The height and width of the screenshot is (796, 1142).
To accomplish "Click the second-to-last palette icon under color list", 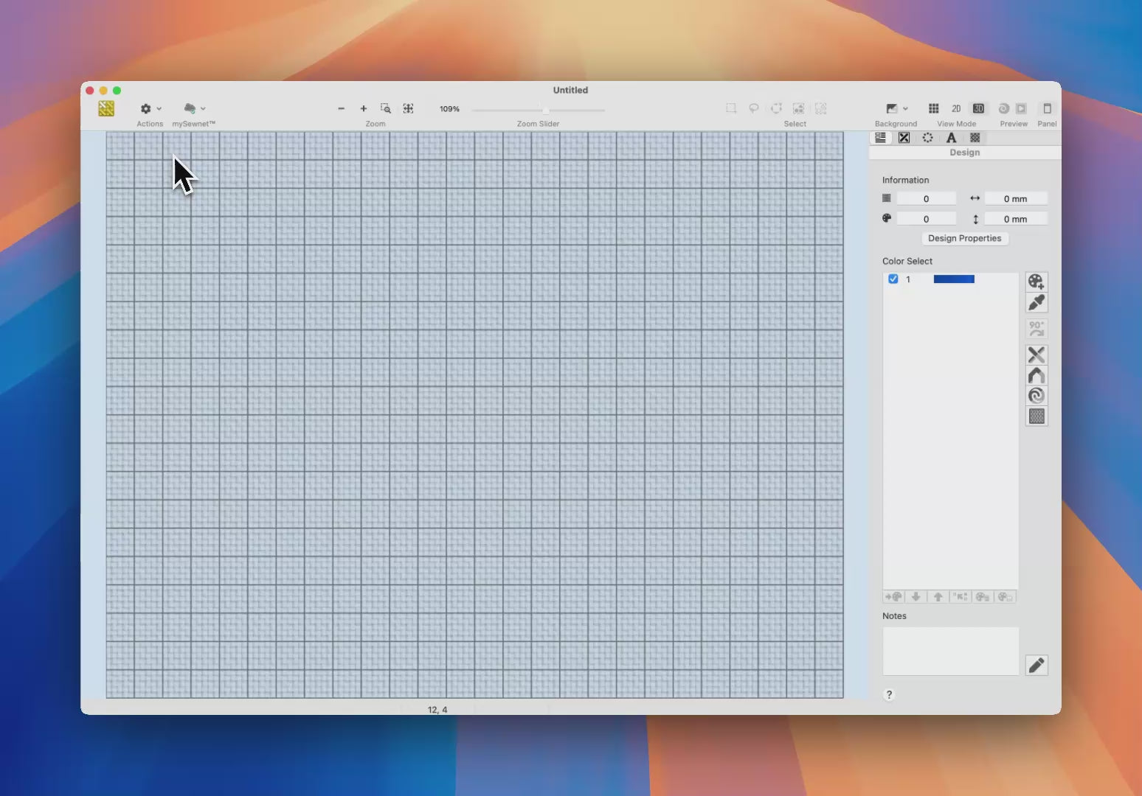I will (x=983, y=597).
